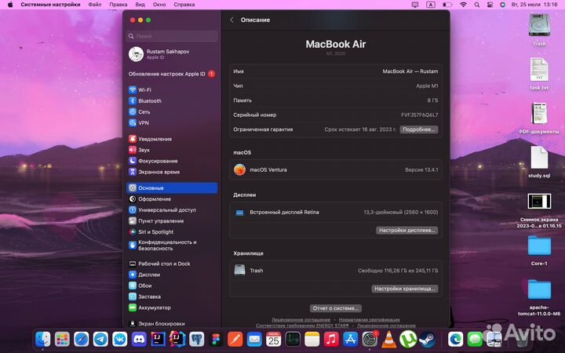Open Control Center in the menu bar

[490, 5]
